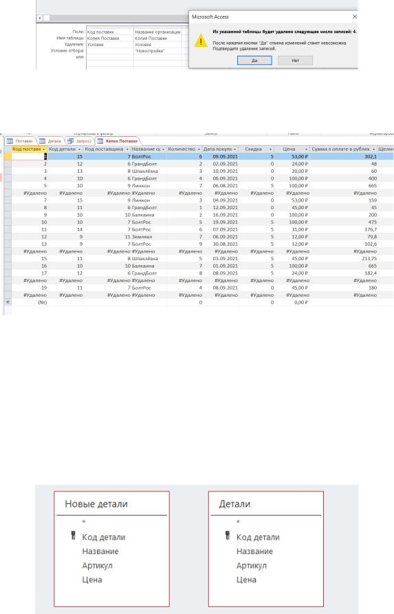The image size is (394, 614).
Task: Select Название field in Детали table
Action: pos(254,551)
